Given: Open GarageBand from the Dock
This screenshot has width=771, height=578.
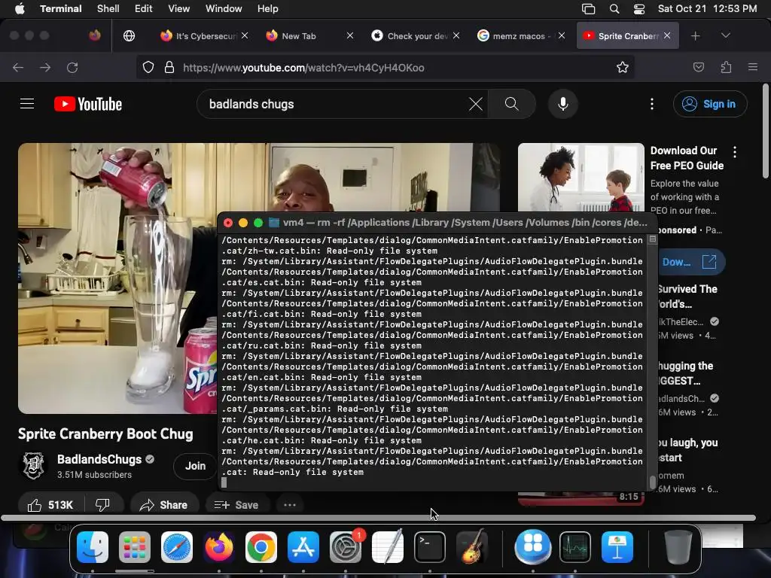Looking at the screenshot, I should (472, 546).
